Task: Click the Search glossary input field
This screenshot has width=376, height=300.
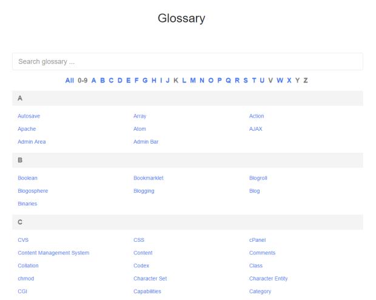Action: pos(187,62)
